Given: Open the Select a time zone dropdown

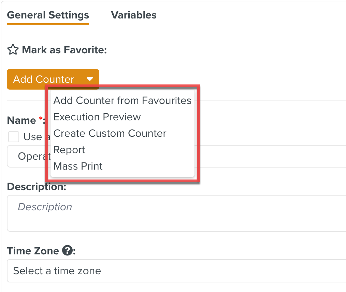Looking at the screenshot, I should click(176, 271).
